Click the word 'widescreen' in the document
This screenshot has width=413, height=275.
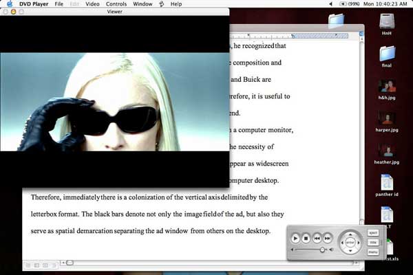(x=272, y=164)
